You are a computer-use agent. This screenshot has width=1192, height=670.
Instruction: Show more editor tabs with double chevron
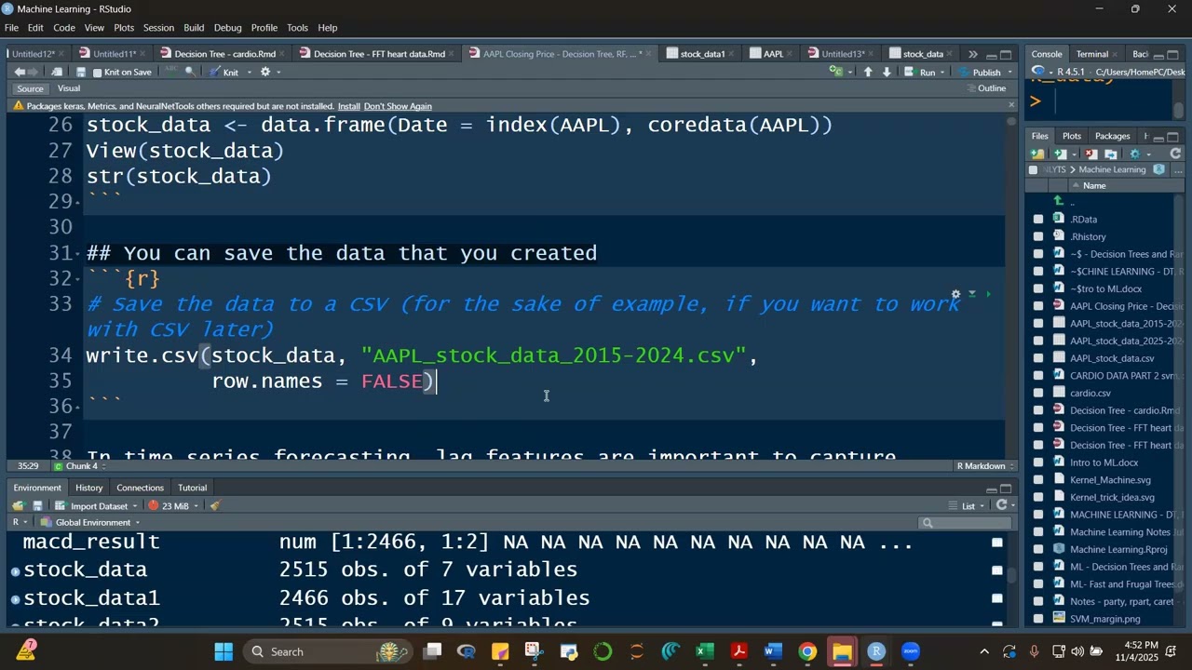tap(973, 54)
